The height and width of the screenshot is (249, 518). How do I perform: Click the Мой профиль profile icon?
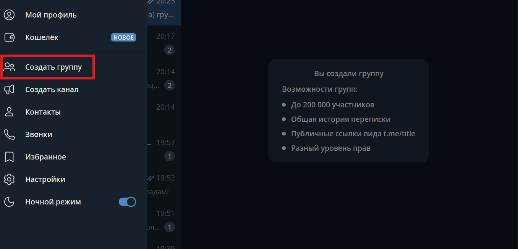coord(9,14)
